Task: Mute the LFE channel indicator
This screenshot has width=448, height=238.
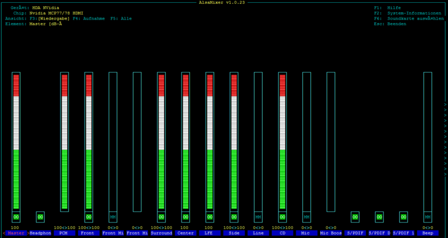Action: tap(209, 217)
